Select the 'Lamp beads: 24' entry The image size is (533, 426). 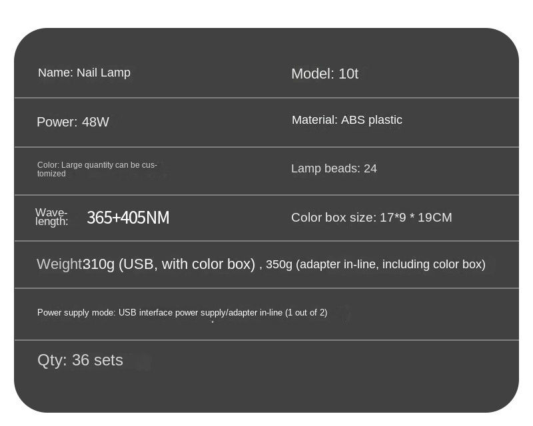334,168
